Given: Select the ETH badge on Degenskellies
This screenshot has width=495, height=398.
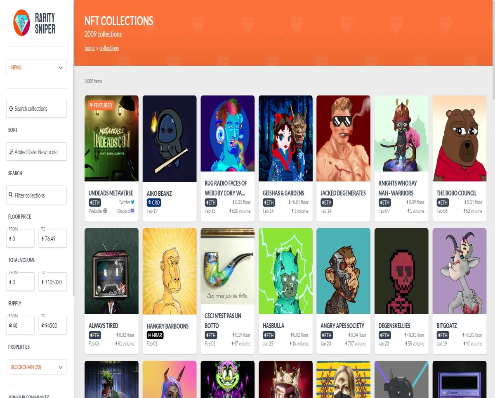Looking at the screenshot, I should coord(385,335).
